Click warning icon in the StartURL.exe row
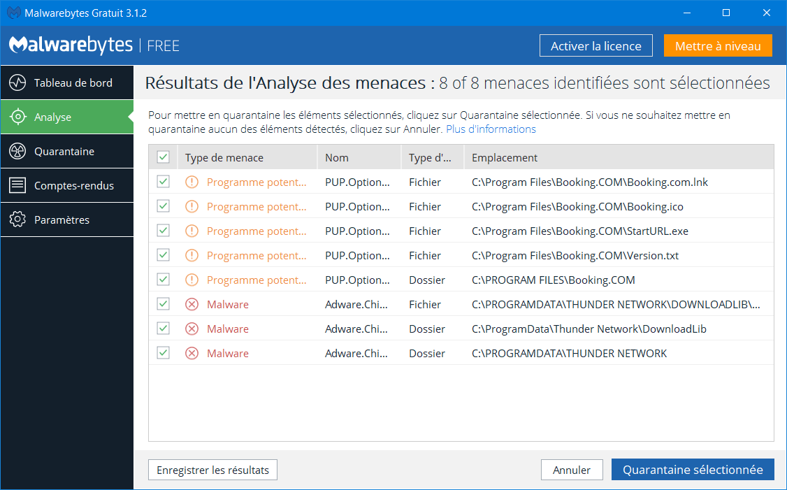 click(x=192, y=231)
